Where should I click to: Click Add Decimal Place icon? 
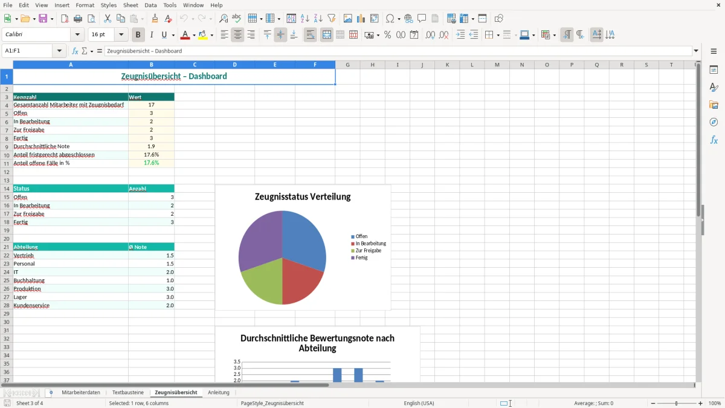[430, 35]
